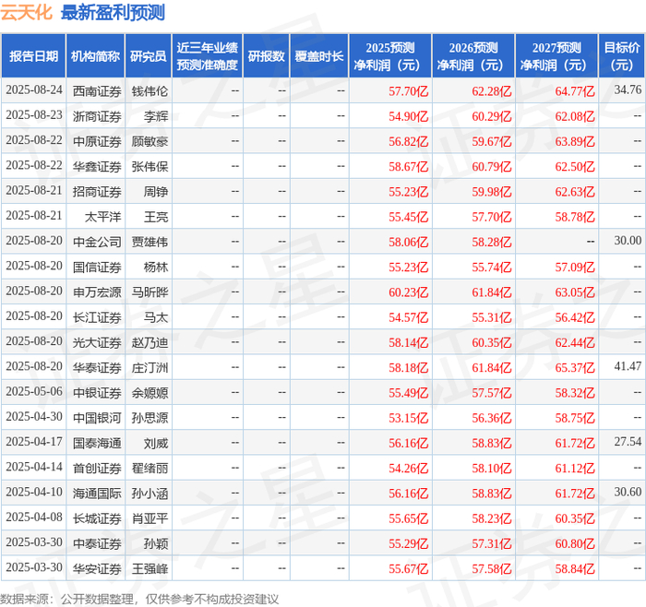Select the 华安证券 institution cell
The width and height of the screenshot is (646, 607).
click(x=97, y=568)
